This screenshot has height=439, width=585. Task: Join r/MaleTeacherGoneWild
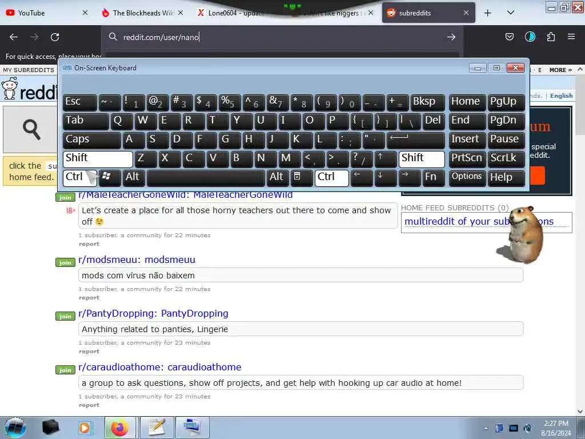pyautogui.click(x=65, y=197)
